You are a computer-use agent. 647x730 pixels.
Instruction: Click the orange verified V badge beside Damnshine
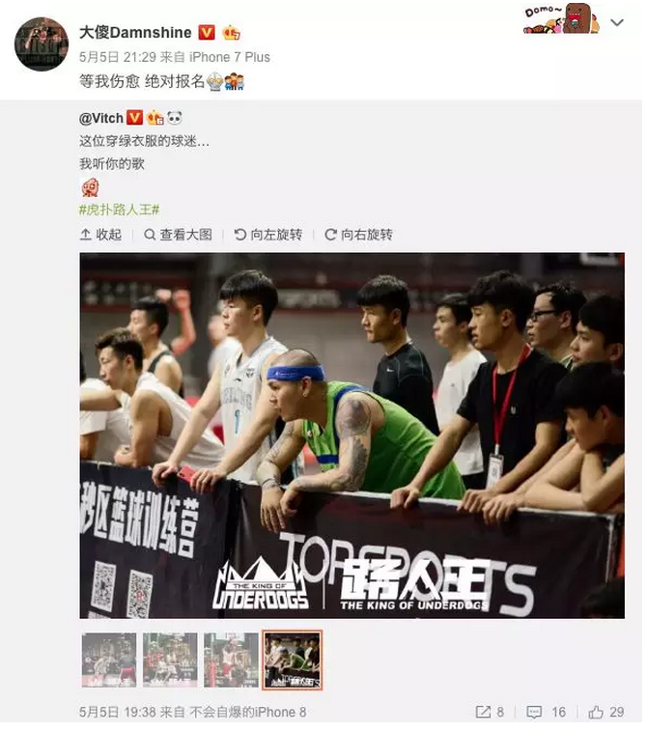(207, 33)
